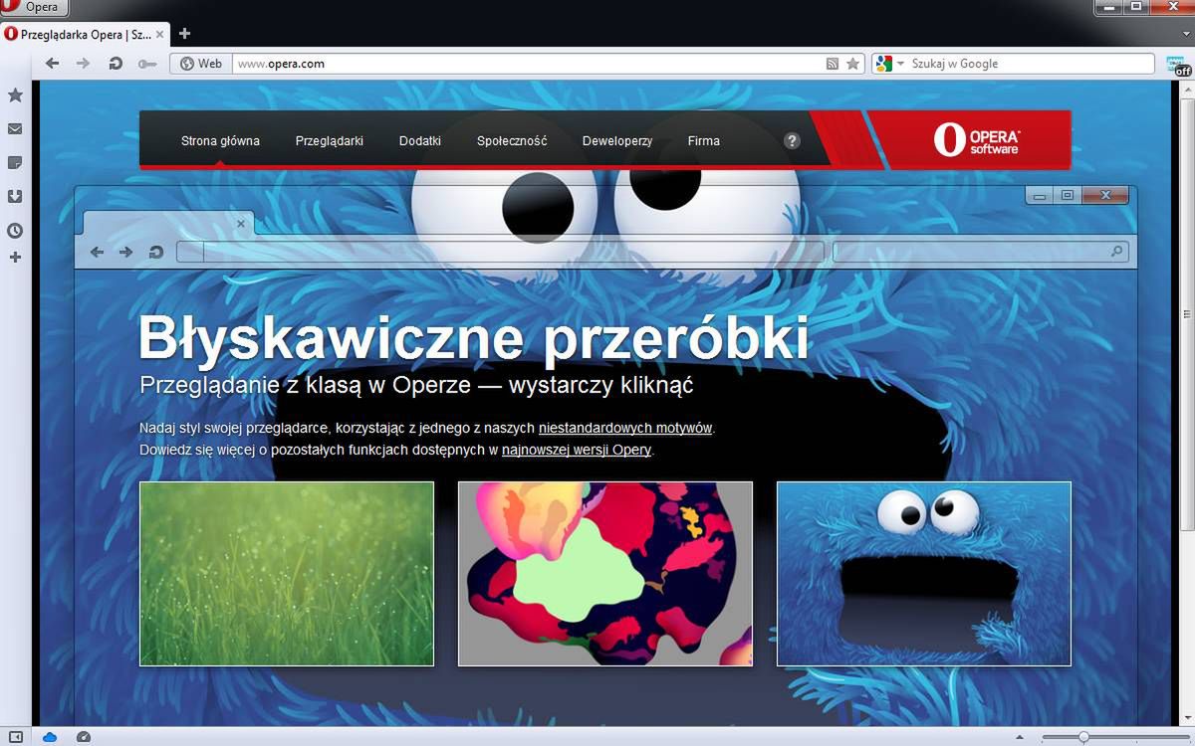This screenshot has width=1195, height=746.
Task: Click the Web site-info badge
Action: (201, 64)
